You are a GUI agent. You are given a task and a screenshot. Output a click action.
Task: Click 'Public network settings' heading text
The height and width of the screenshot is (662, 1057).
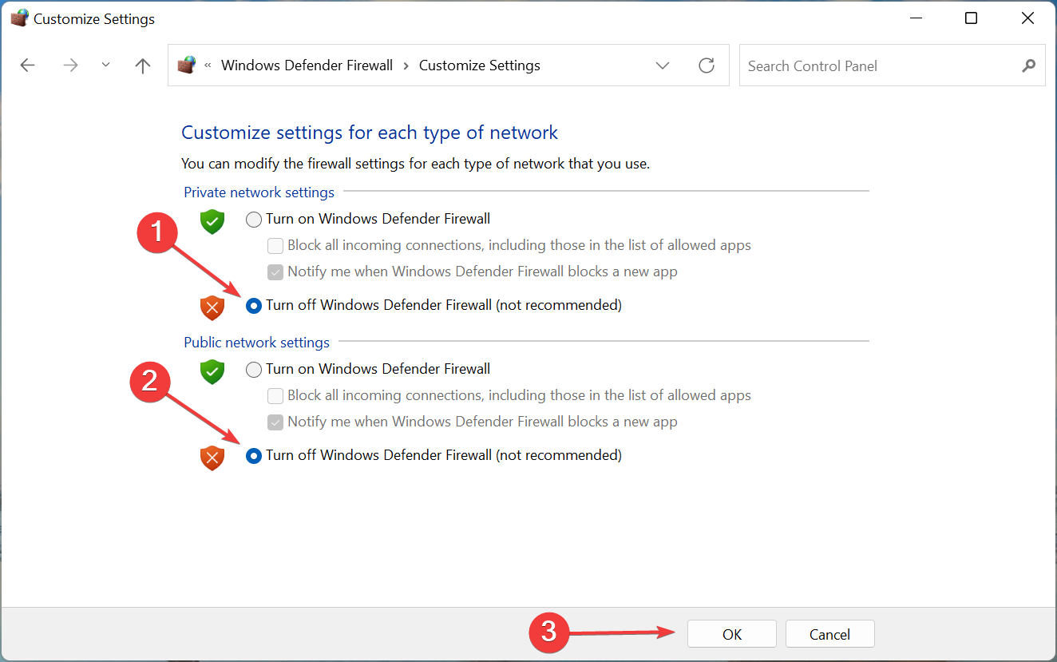256,343
